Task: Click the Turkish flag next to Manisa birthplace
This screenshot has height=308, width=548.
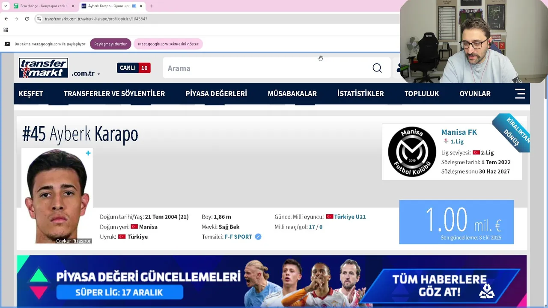Action: (134, 227)
